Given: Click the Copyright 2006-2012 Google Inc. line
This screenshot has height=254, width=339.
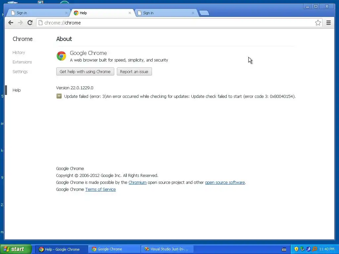Looking at the screenshot, I should (107, 175).
